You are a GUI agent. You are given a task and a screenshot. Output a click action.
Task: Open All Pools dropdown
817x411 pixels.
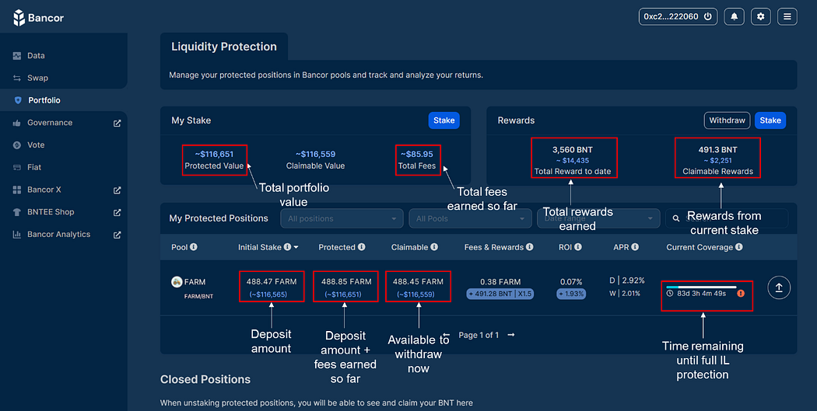point(470,218)
